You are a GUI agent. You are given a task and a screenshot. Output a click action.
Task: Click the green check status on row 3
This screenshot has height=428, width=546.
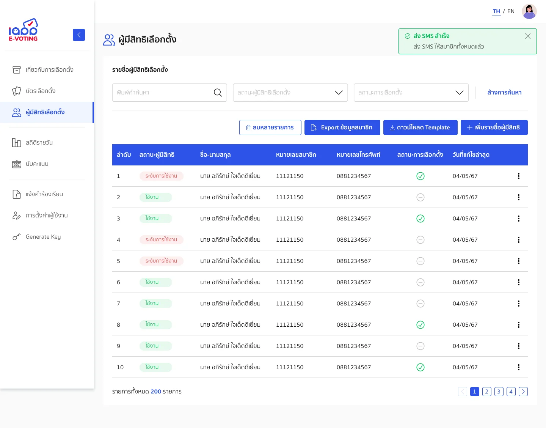[x=420, y=219]
